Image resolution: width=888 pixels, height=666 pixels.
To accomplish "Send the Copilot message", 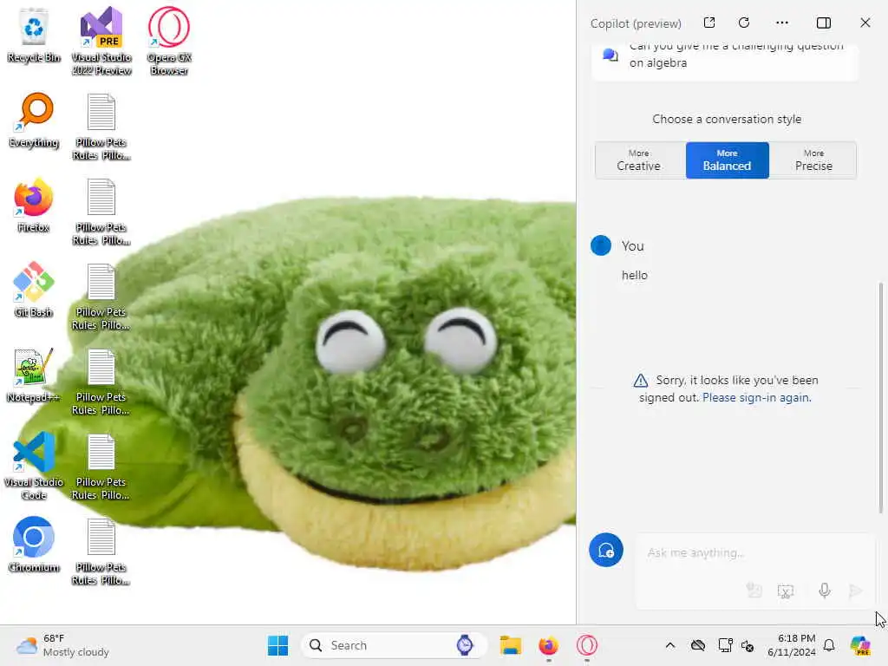I will [x=856, y=591].
